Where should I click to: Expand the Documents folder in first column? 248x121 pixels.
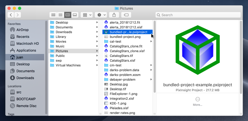tap(97, 27)
